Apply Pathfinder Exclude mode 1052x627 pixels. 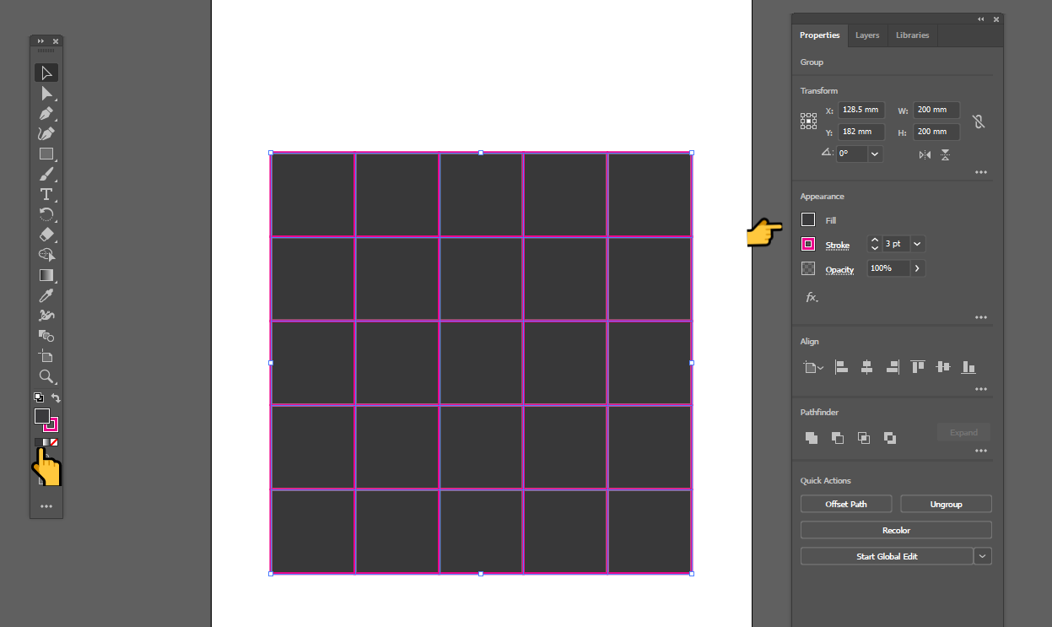coord(889,437)
